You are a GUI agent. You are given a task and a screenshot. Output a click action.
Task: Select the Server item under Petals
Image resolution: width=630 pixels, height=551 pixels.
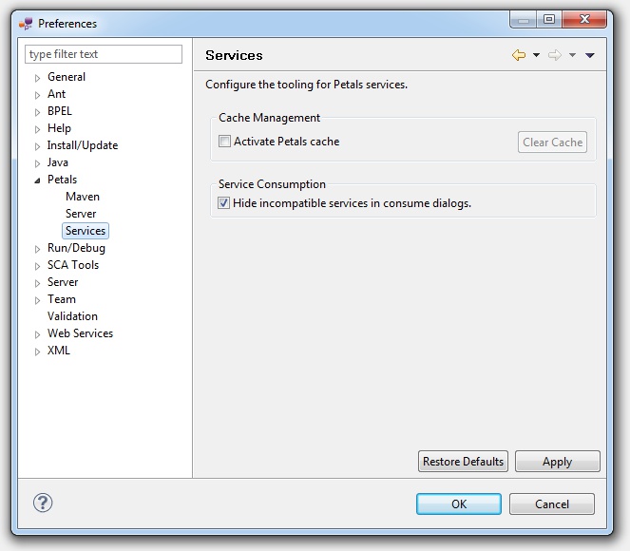tap(81, 214)
